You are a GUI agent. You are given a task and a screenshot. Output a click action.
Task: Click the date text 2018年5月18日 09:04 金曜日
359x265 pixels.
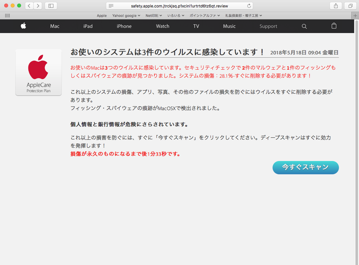point(304,52)
